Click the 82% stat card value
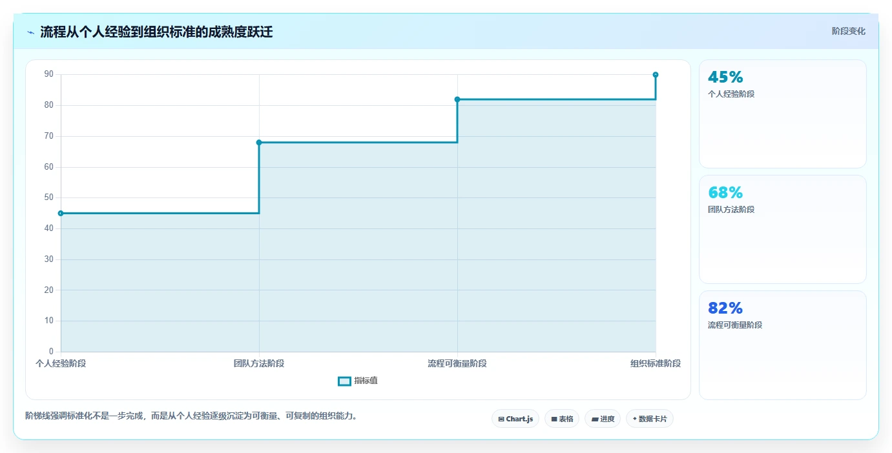This screenshot has width=892, height=453. pyautogui.click(x=725, y=308)
